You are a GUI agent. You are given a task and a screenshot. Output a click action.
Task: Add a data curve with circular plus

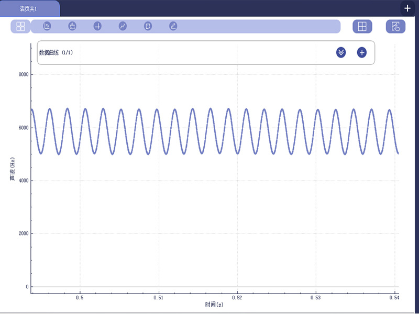tap(362, 53)
